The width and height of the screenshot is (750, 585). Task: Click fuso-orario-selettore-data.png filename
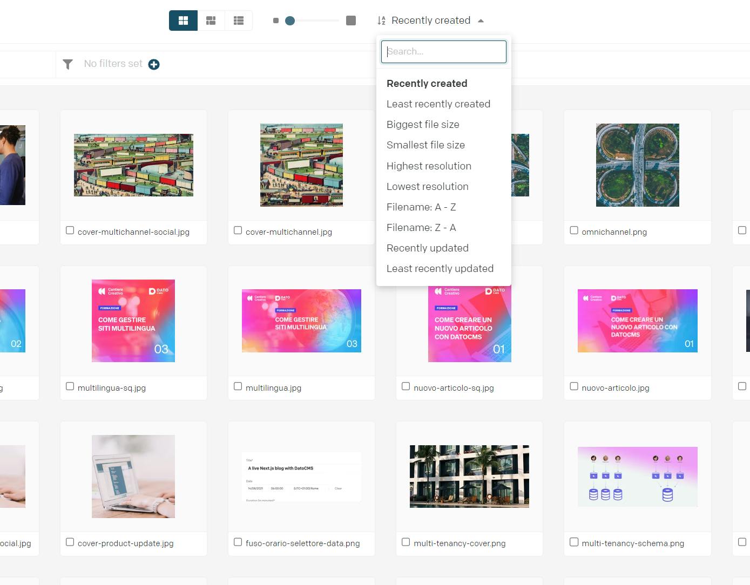pyautogui.click(x=302, y=543)
